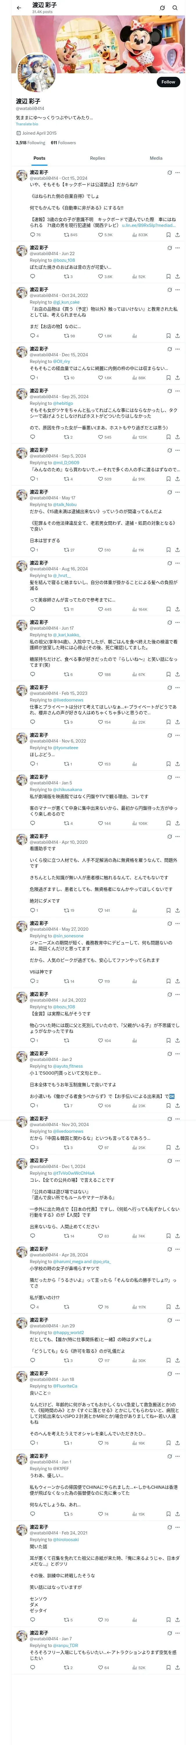
Task: Go back using the top arrow
Action: click(x=19, y=8)
